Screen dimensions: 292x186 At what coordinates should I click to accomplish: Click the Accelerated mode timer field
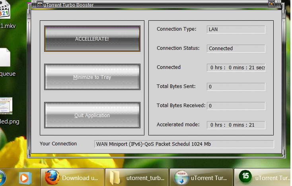click(x=236, y=125)
